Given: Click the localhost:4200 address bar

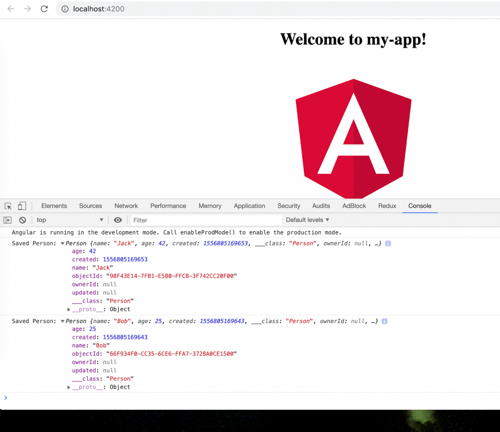Looking at the screenshot, I should point(277,9).
